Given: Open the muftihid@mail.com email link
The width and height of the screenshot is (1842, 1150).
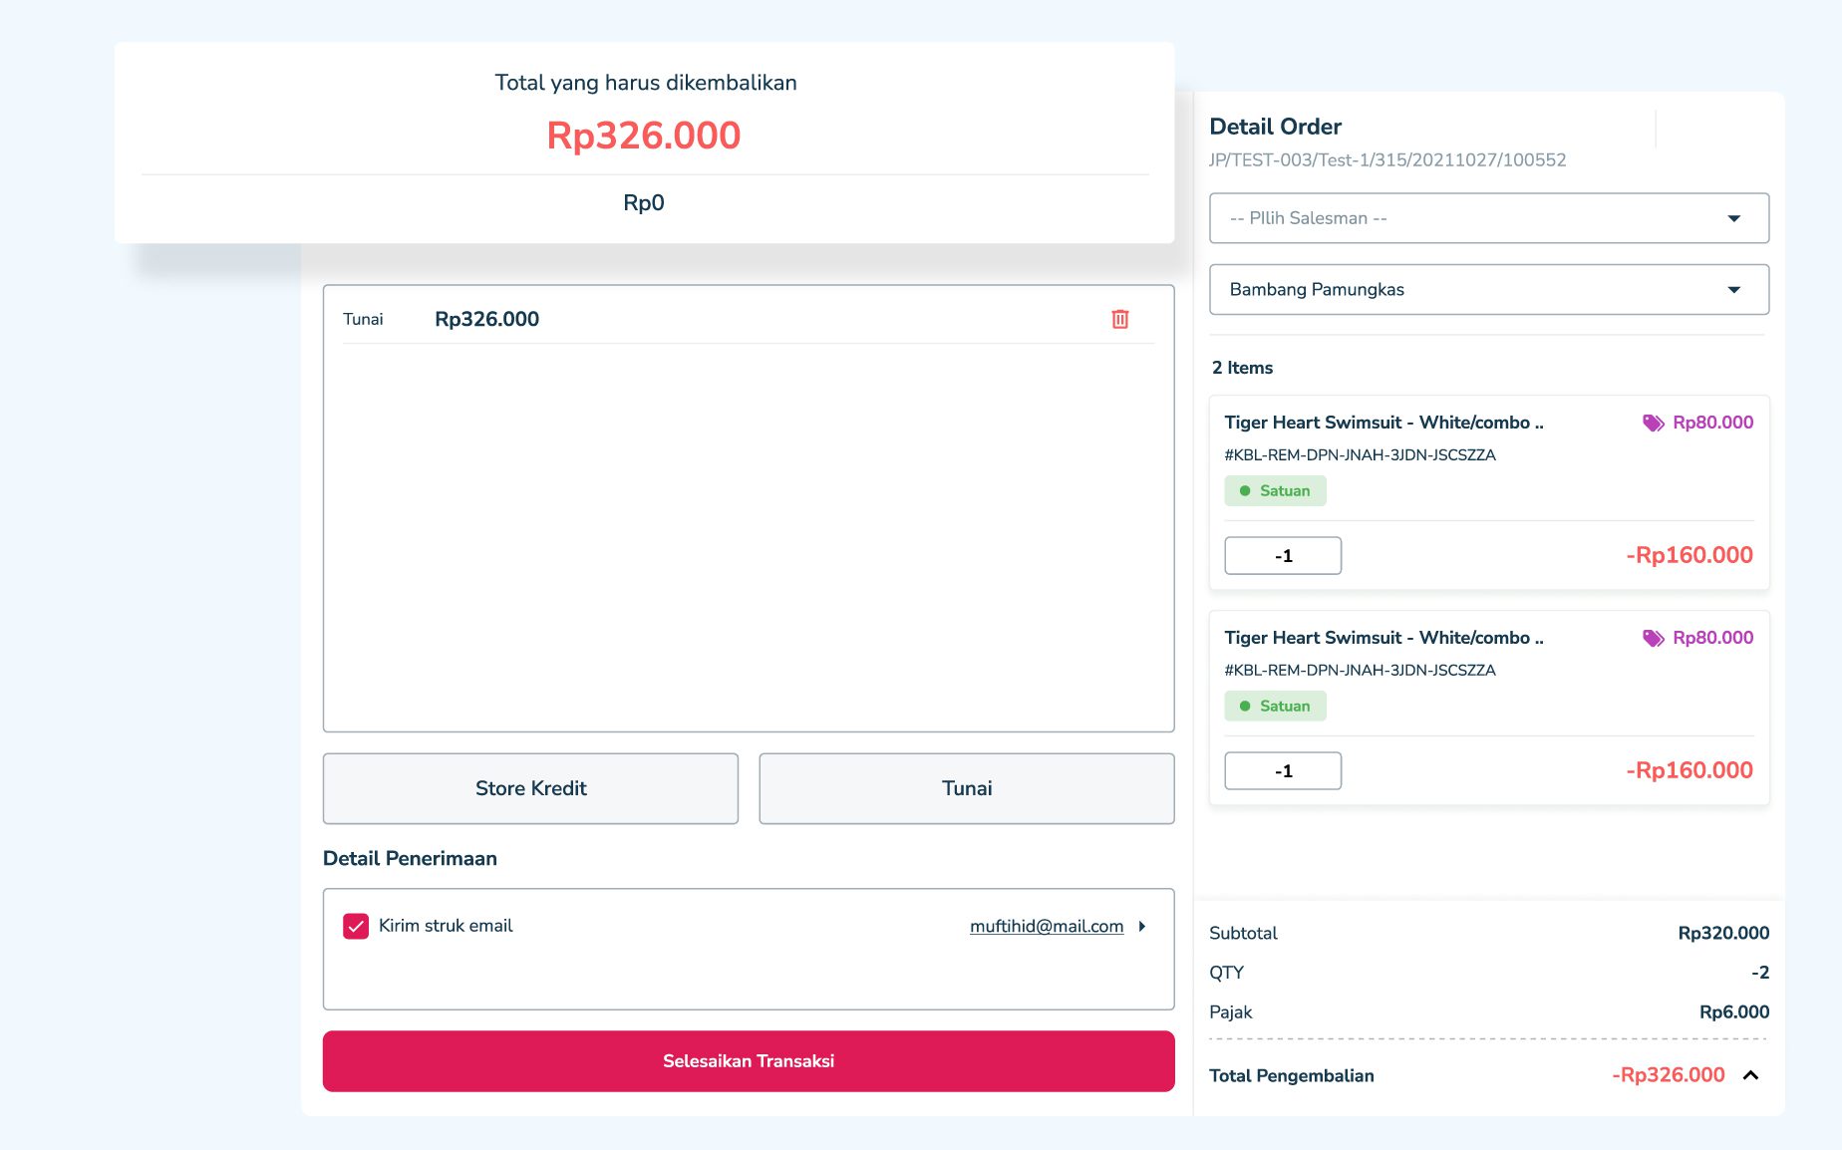Looking at the screenshot, I should point(1047,926).
